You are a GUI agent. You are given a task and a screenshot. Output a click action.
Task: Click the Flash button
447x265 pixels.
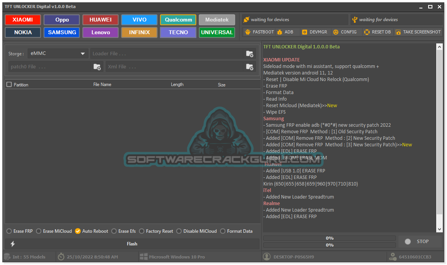pyautogui.click(x=132, y=243)
